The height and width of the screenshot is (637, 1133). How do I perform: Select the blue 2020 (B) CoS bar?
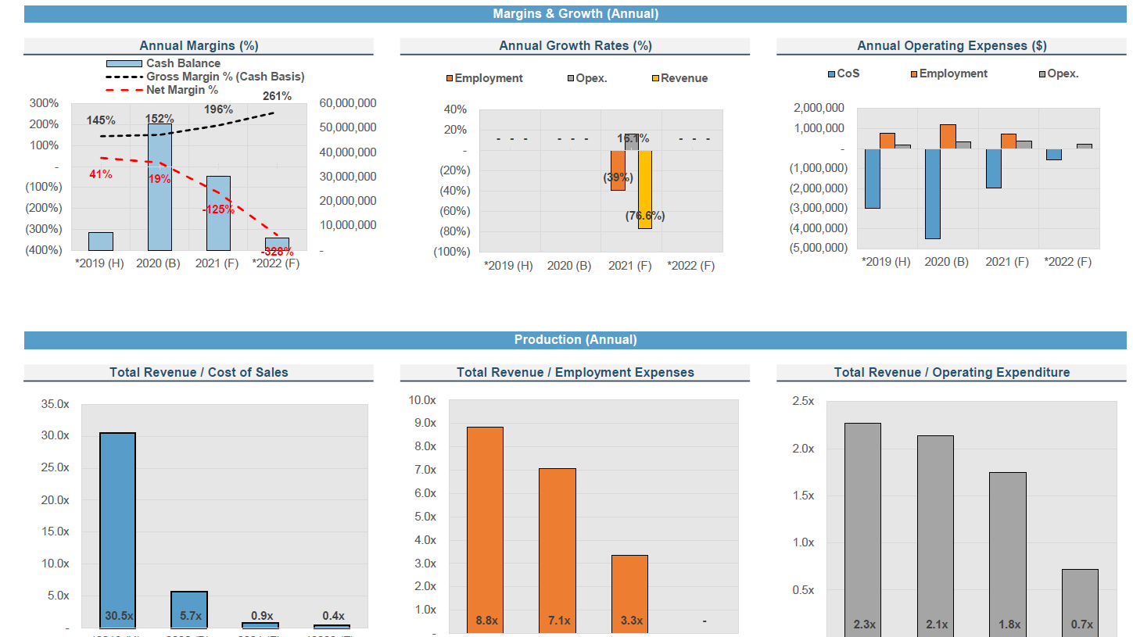click(x=932, y=194)
